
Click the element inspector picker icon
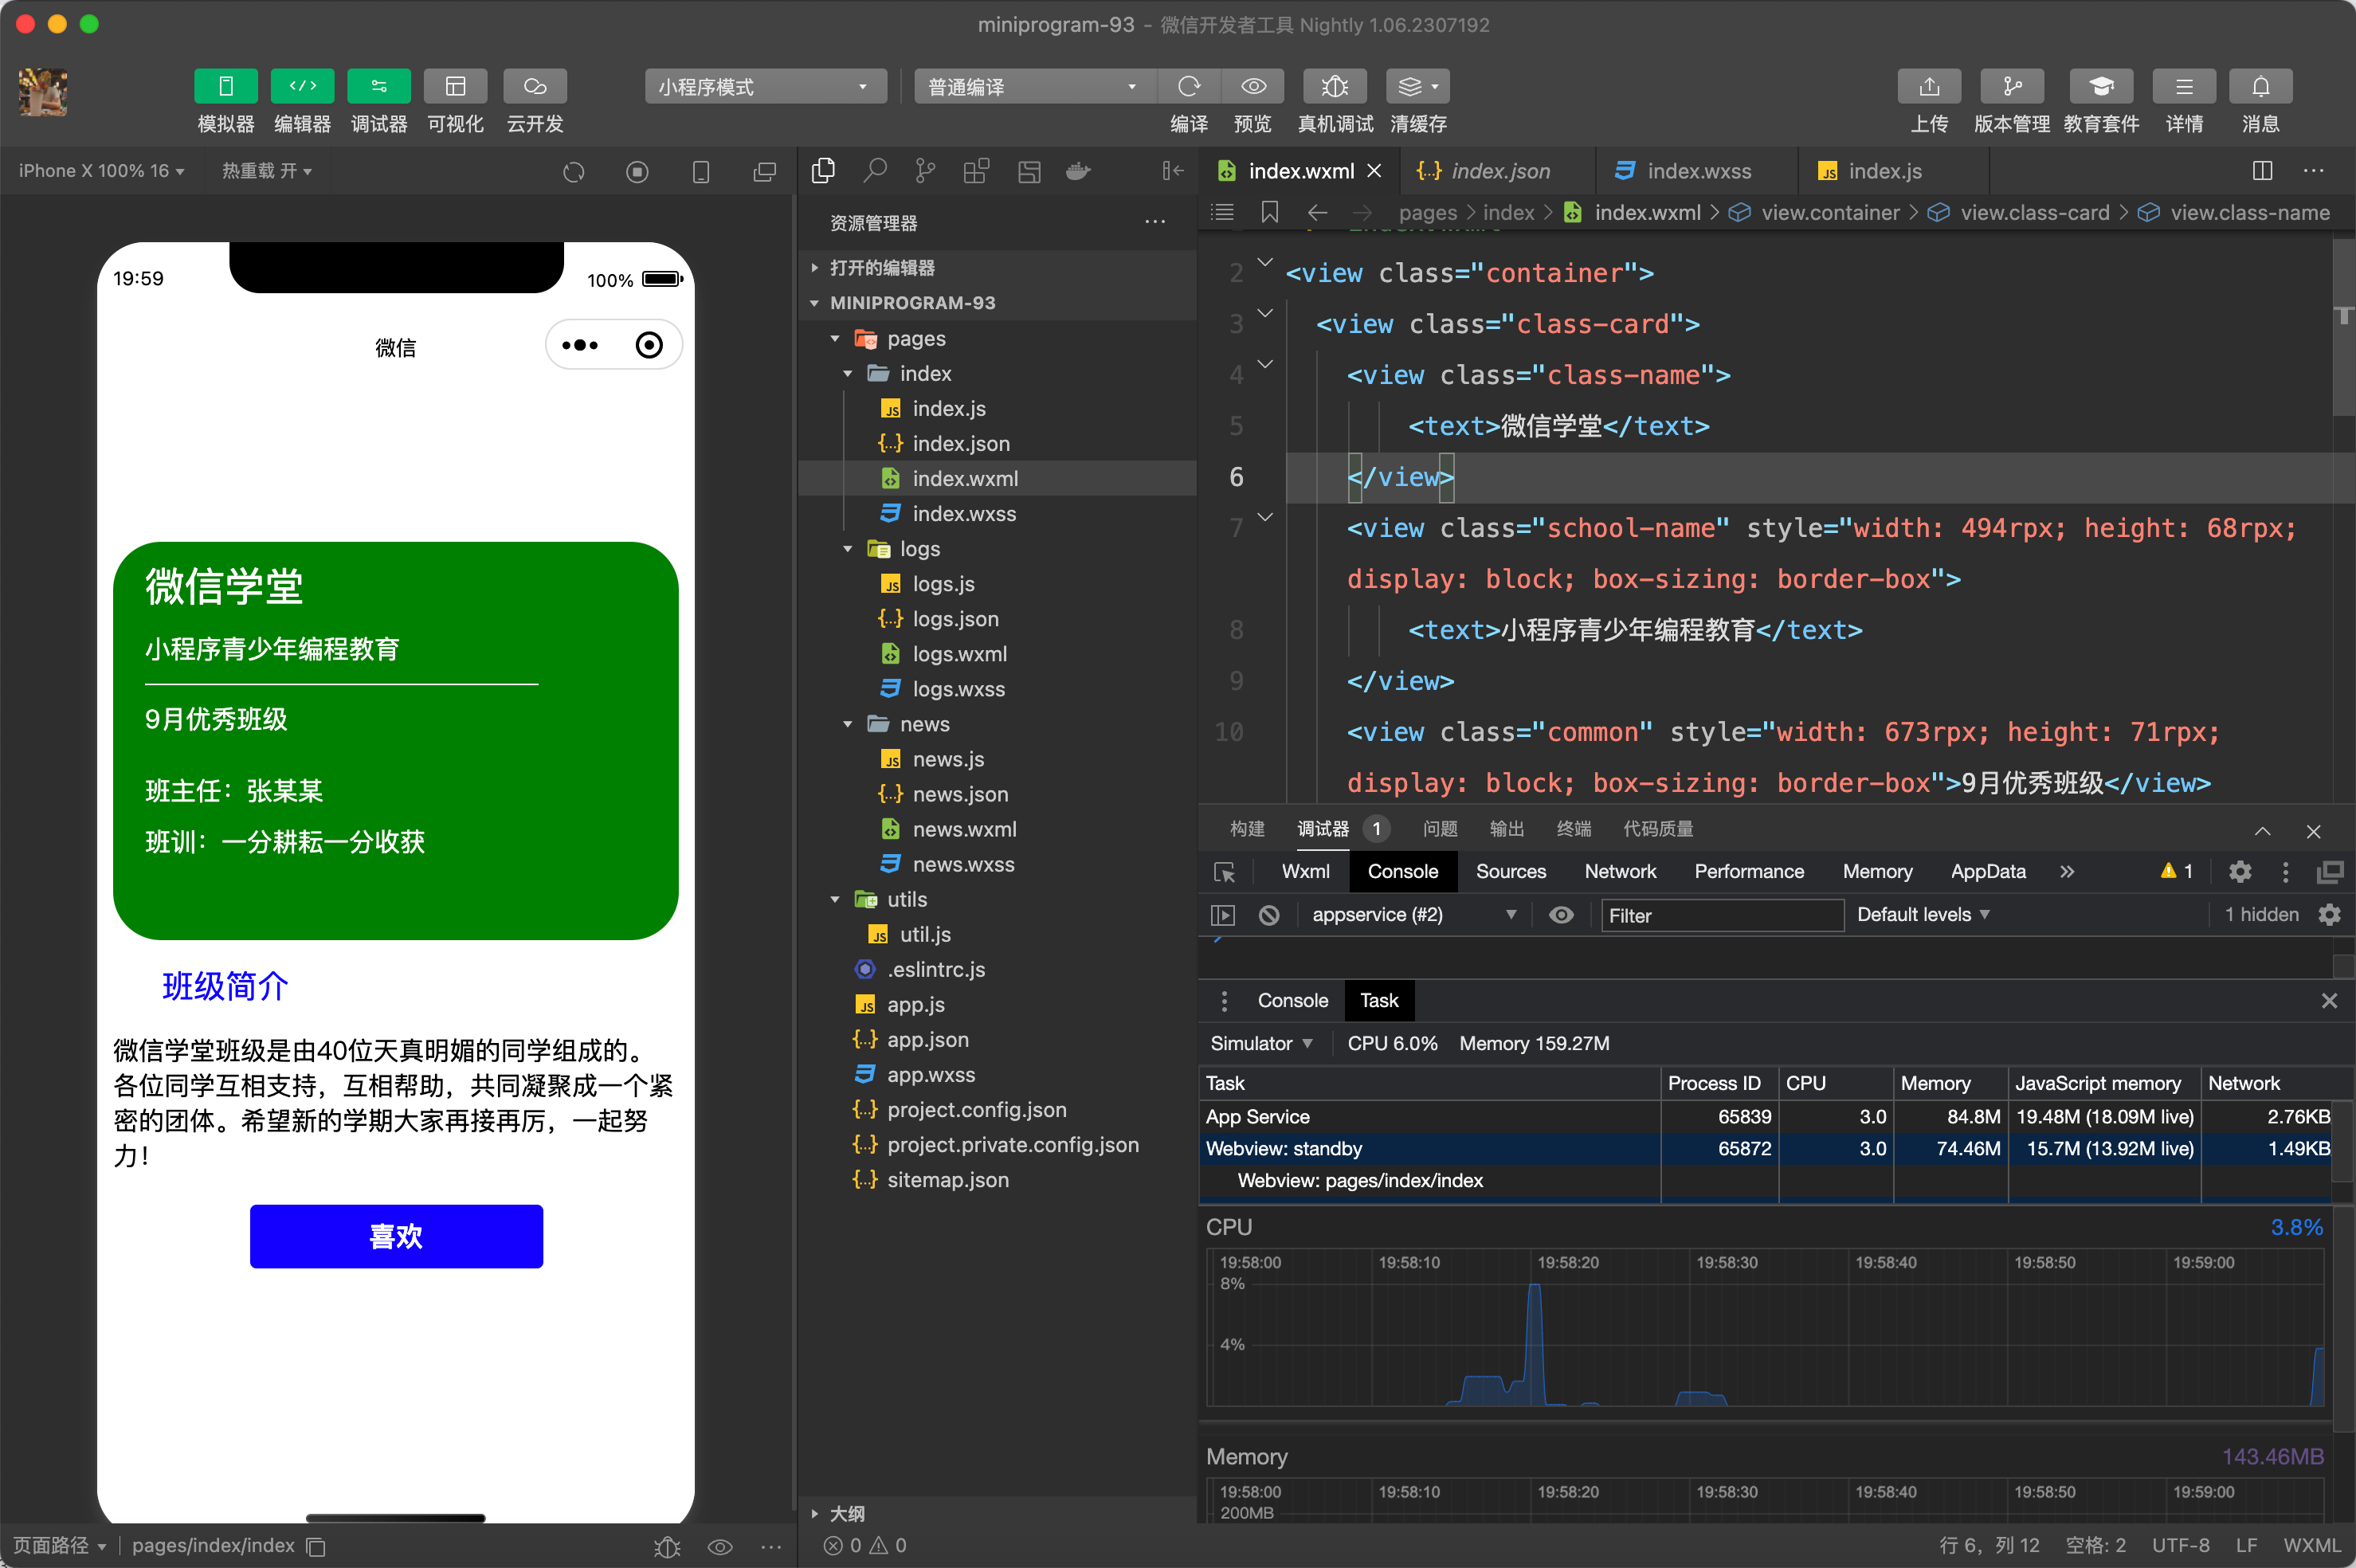(x=1224, y=872)
